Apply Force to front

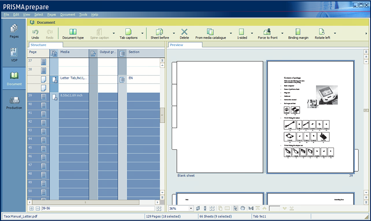click(x=268, y=34)
